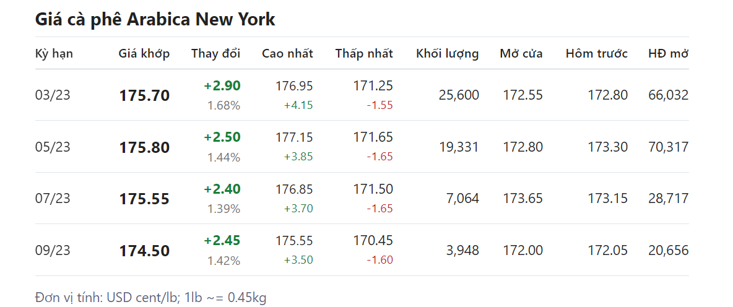Click the 175.80 matched price
This screenshot has width=733, height=307.
pyautogui.click(x=144, y=147)
